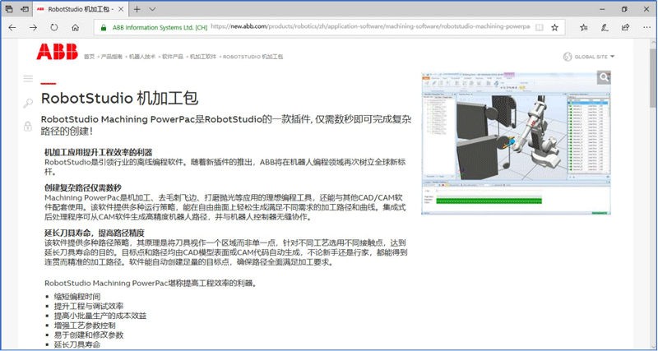
Task: Click the search magnifier in the left sidebar
Action: (28, 104)
